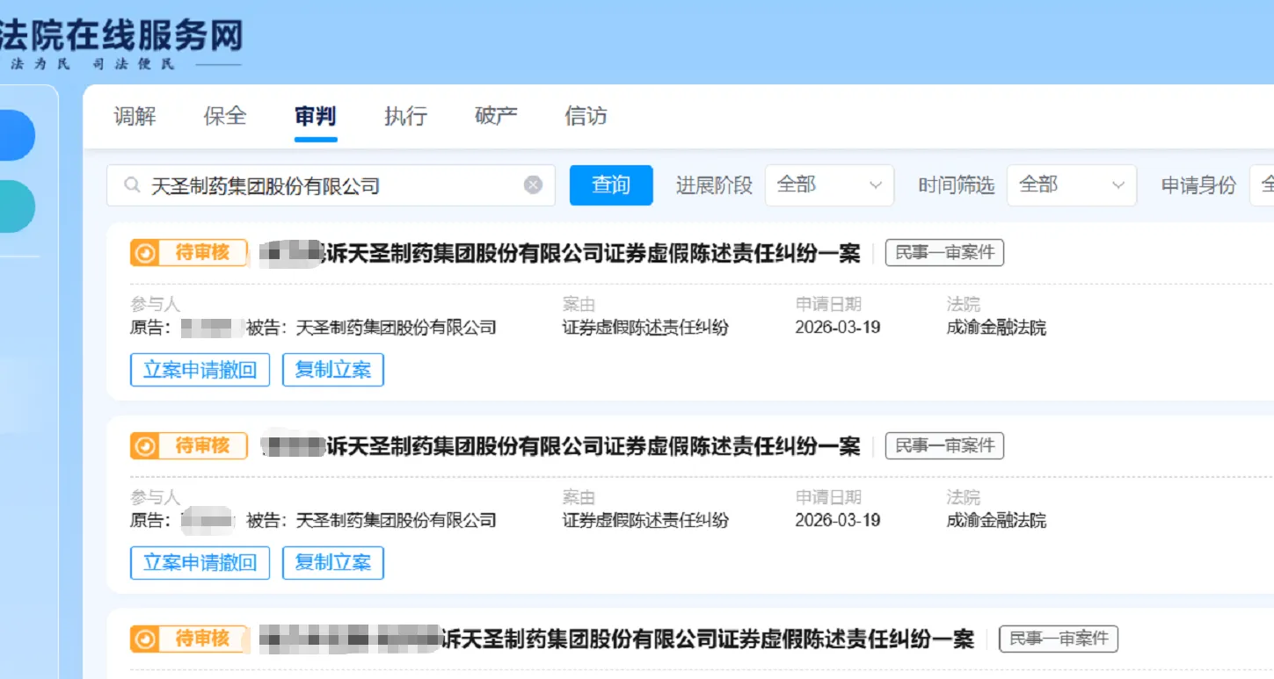
Task: Click 立案申请撤回 on the first case
Action: [x=200, y=369]
